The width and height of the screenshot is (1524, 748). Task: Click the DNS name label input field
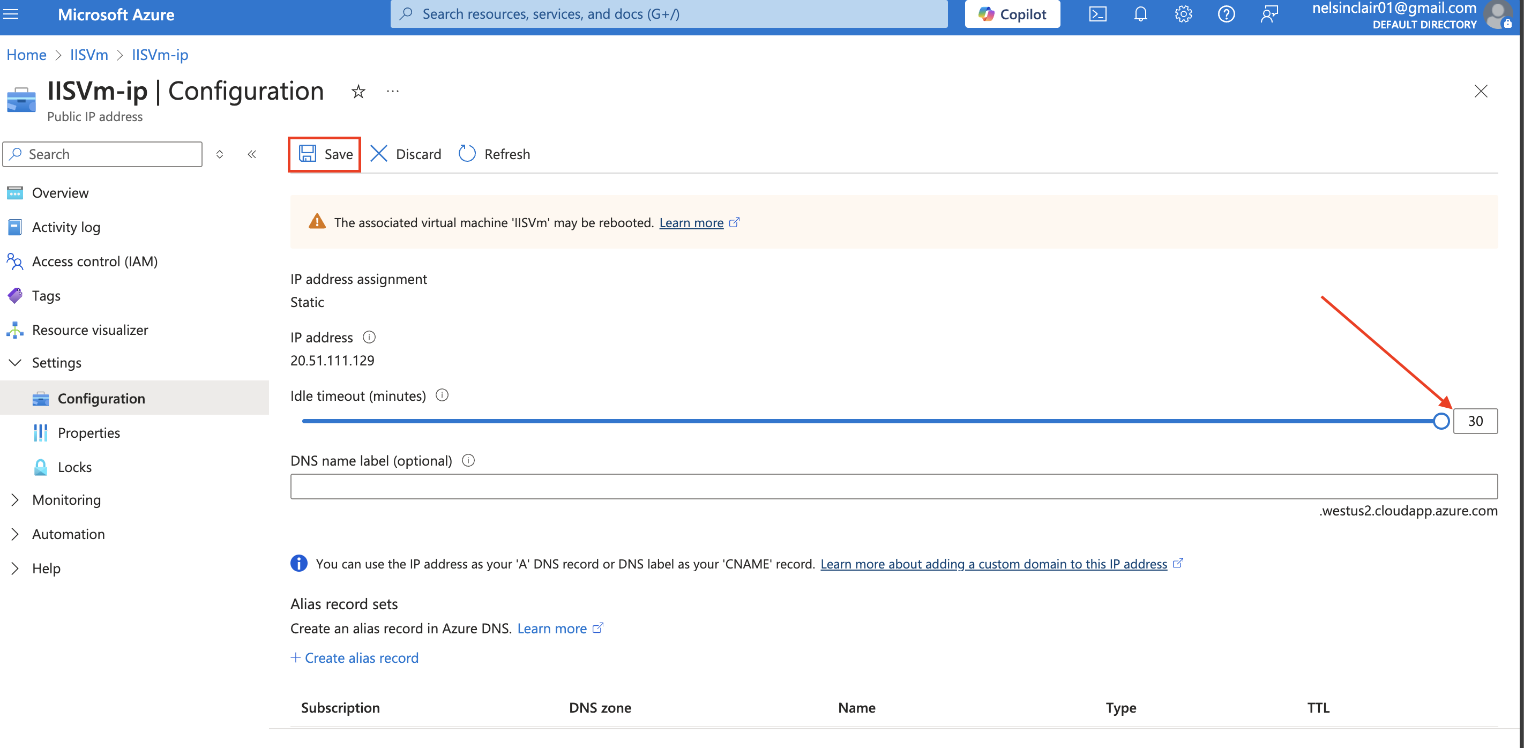pyautogui.click(x=894, y=486)
